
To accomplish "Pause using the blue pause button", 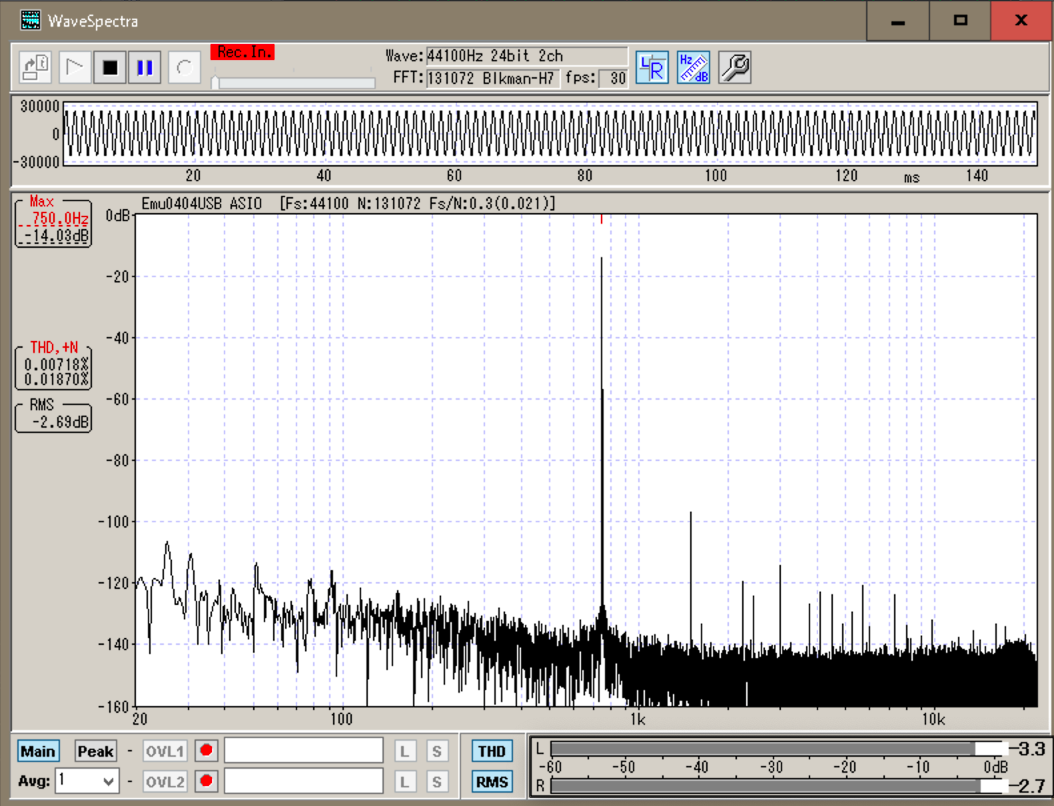I will [x=145, y=68].
